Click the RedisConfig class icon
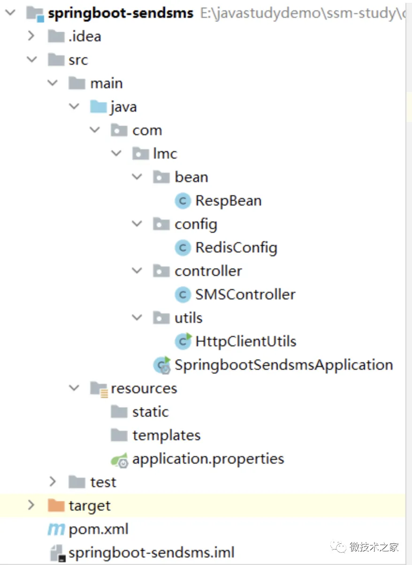Image resolution: width=412 pixels, height=565 pixels. 183,248
